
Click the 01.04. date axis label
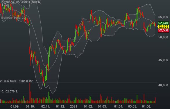(119, 106)
